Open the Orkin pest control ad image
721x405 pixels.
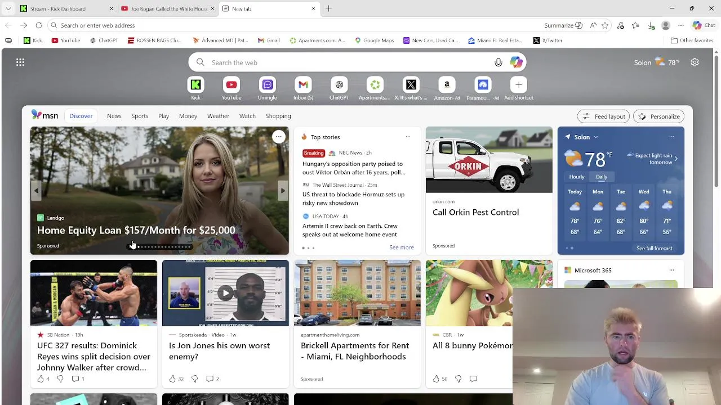[489, 160]
